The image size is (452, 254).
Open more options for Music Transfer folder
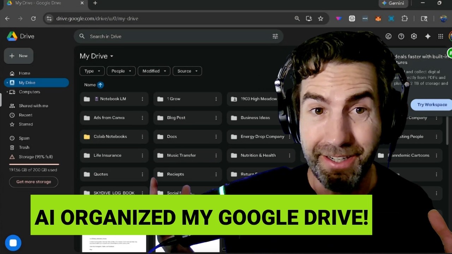[216, 156]
